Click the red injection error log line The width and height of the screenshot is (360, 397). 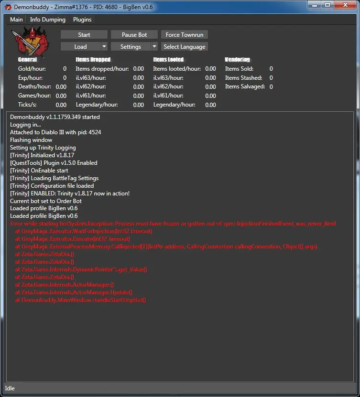[173, 224]
